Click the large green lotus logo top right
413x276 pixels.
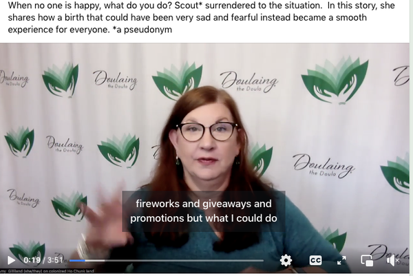(x=335, y=80)
